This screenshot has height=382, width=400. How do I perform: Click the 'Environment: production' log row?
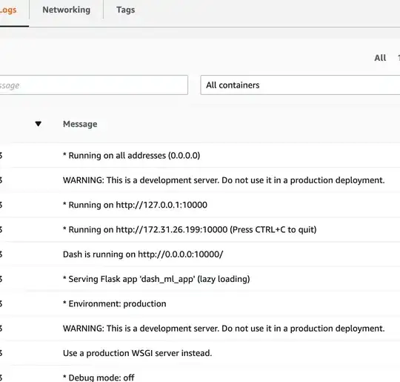pos(200,303)
